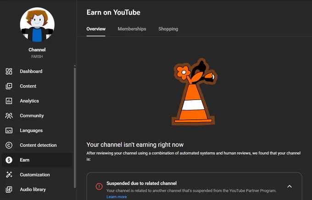Click the 'Your channel isn't earning right now' heading
The image size is (312, 200).
[135, 144]
